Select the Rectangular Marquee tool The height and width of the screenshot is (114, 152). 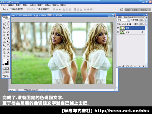pyautogui.click(x=4, y=21)
